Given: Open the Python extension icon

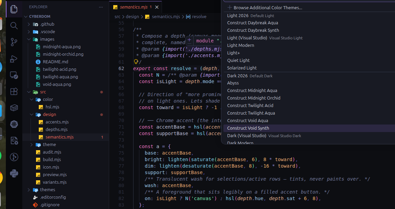Looking at the screenshot, I should pyautogui.click(x=14, y=173).
